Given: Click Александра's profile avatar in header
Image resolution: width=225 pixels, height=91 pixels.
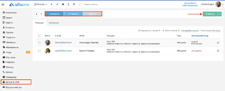Looking at the screenshot, I should coord(218,4).
